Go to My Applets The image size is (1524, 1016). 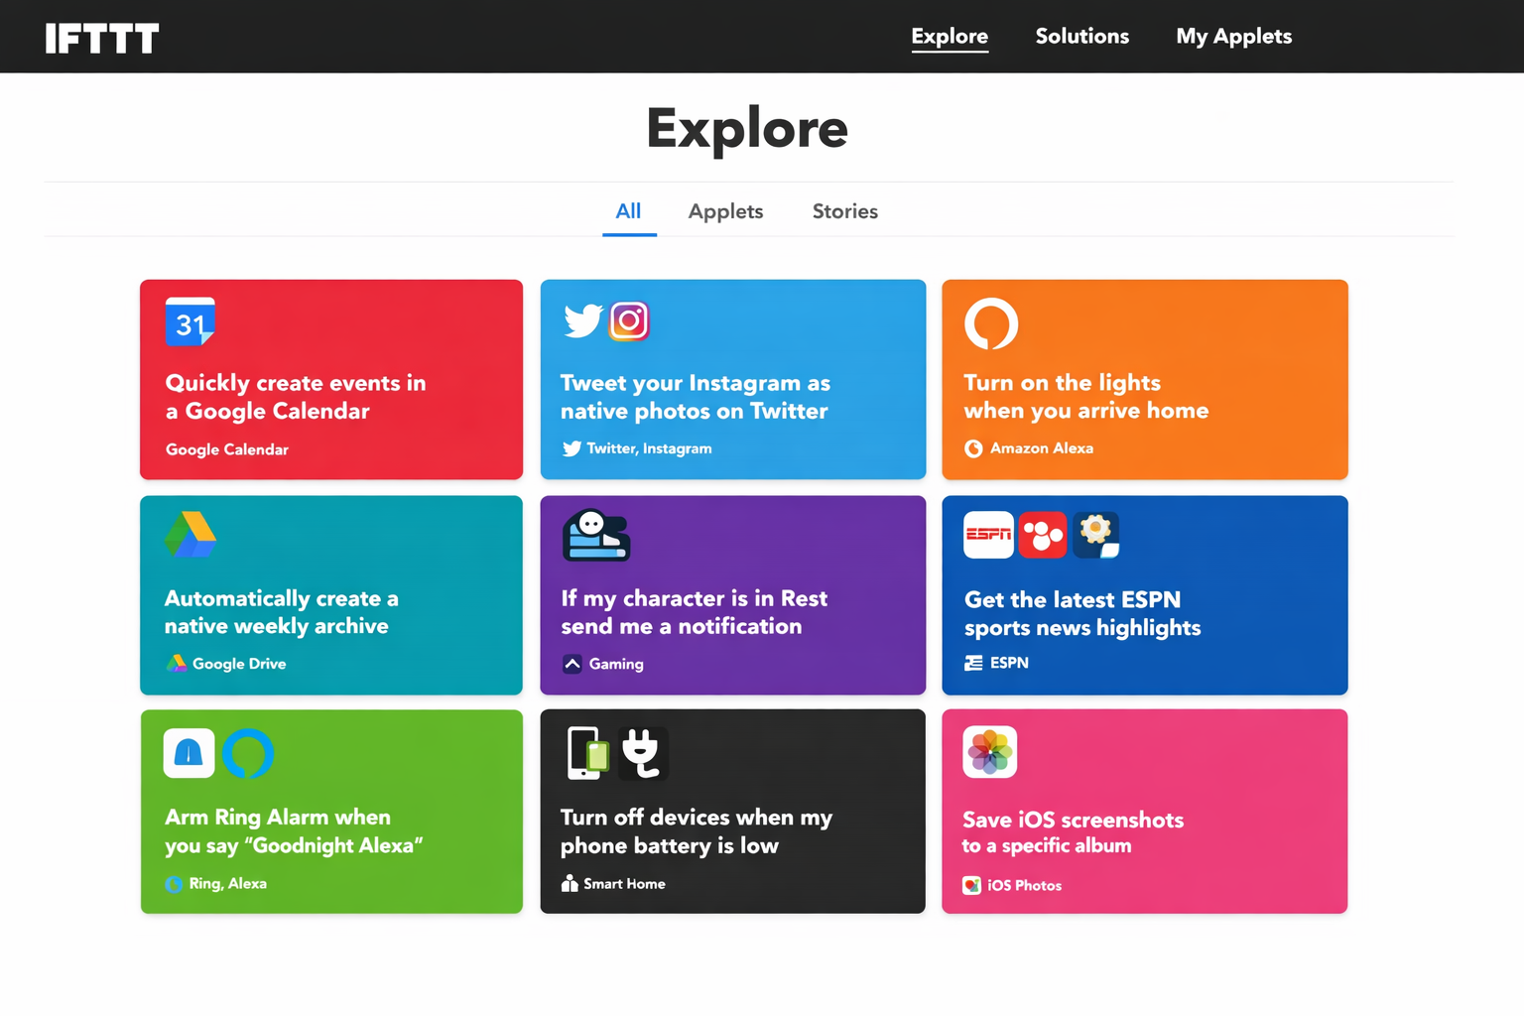(x=1233, y=37)
